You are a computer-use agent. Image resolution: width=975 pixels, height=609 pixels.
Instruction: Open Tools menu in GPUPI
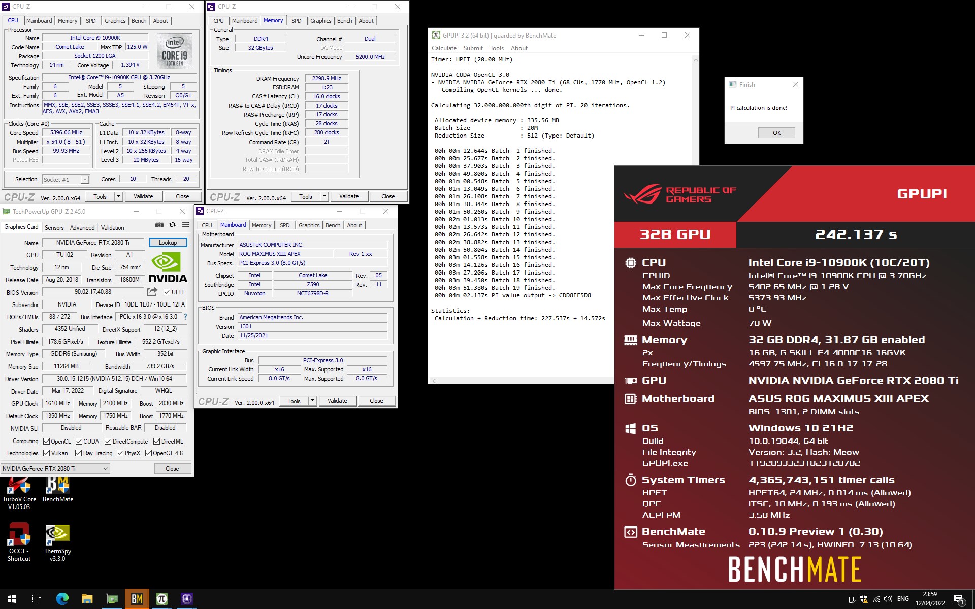[497, 48]
